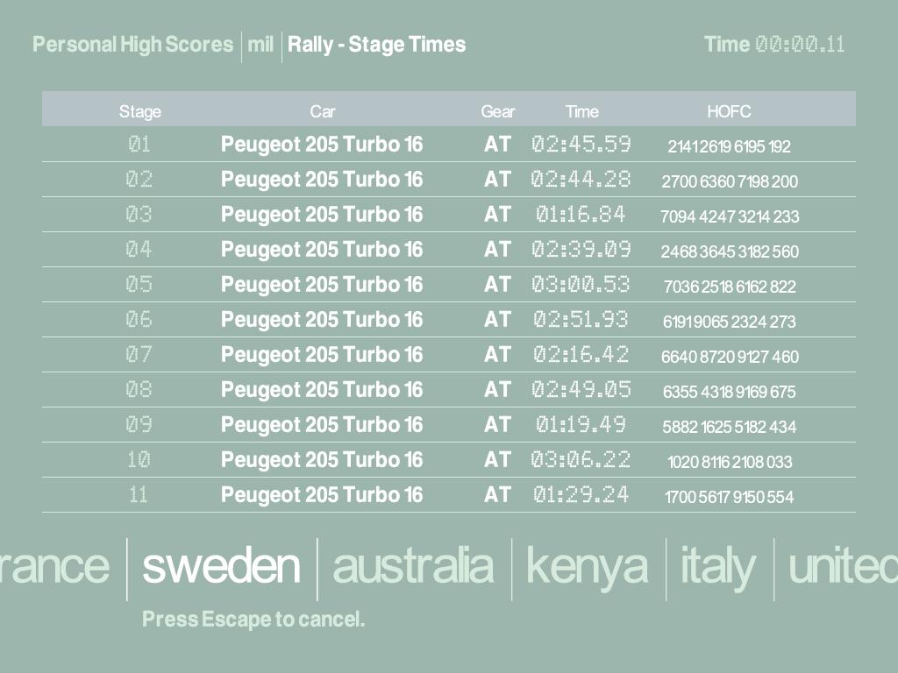Open the italy country tab

click(x=718, y=566)
